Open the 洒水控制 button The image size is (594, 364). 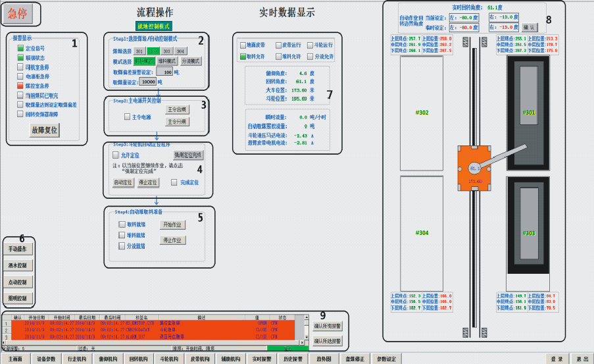click(x=18, y=265)
